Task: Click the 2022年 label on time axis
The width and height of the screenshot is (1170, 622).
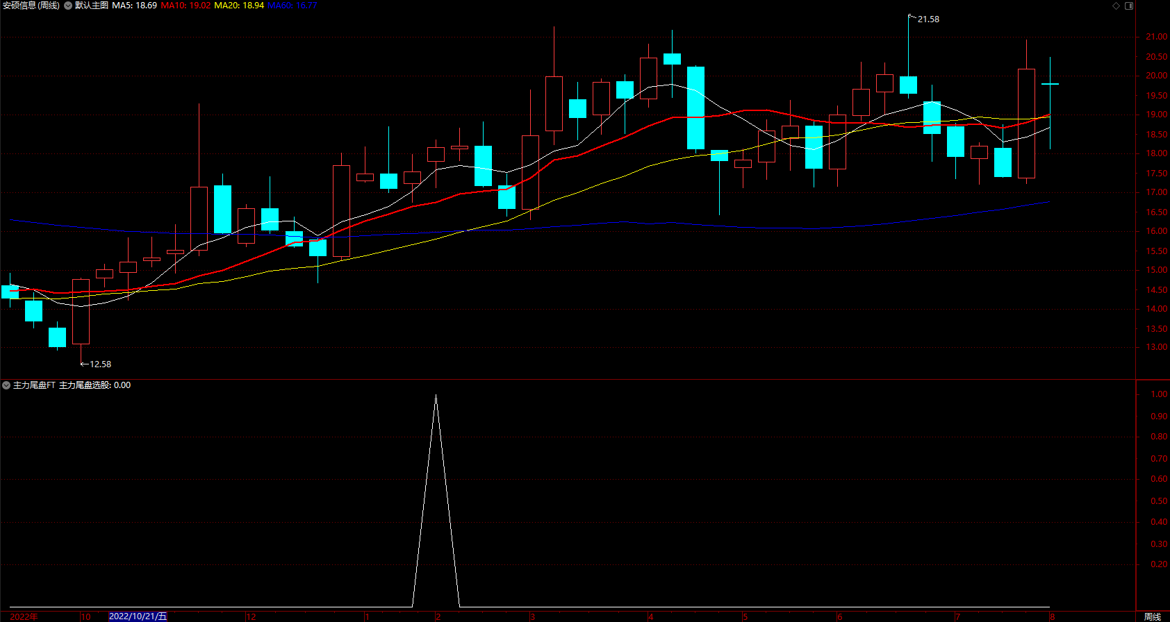Action: tap(24, 616)
